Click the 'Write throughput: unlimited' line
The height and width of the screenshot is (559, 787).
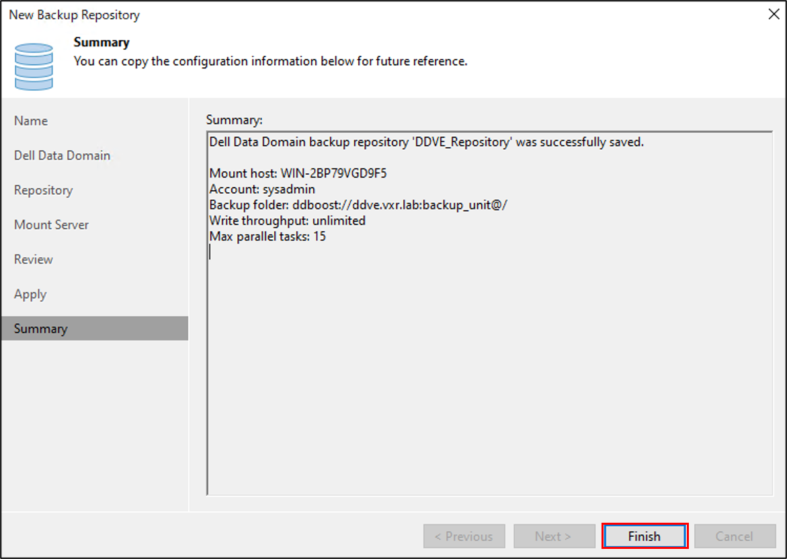287,221
